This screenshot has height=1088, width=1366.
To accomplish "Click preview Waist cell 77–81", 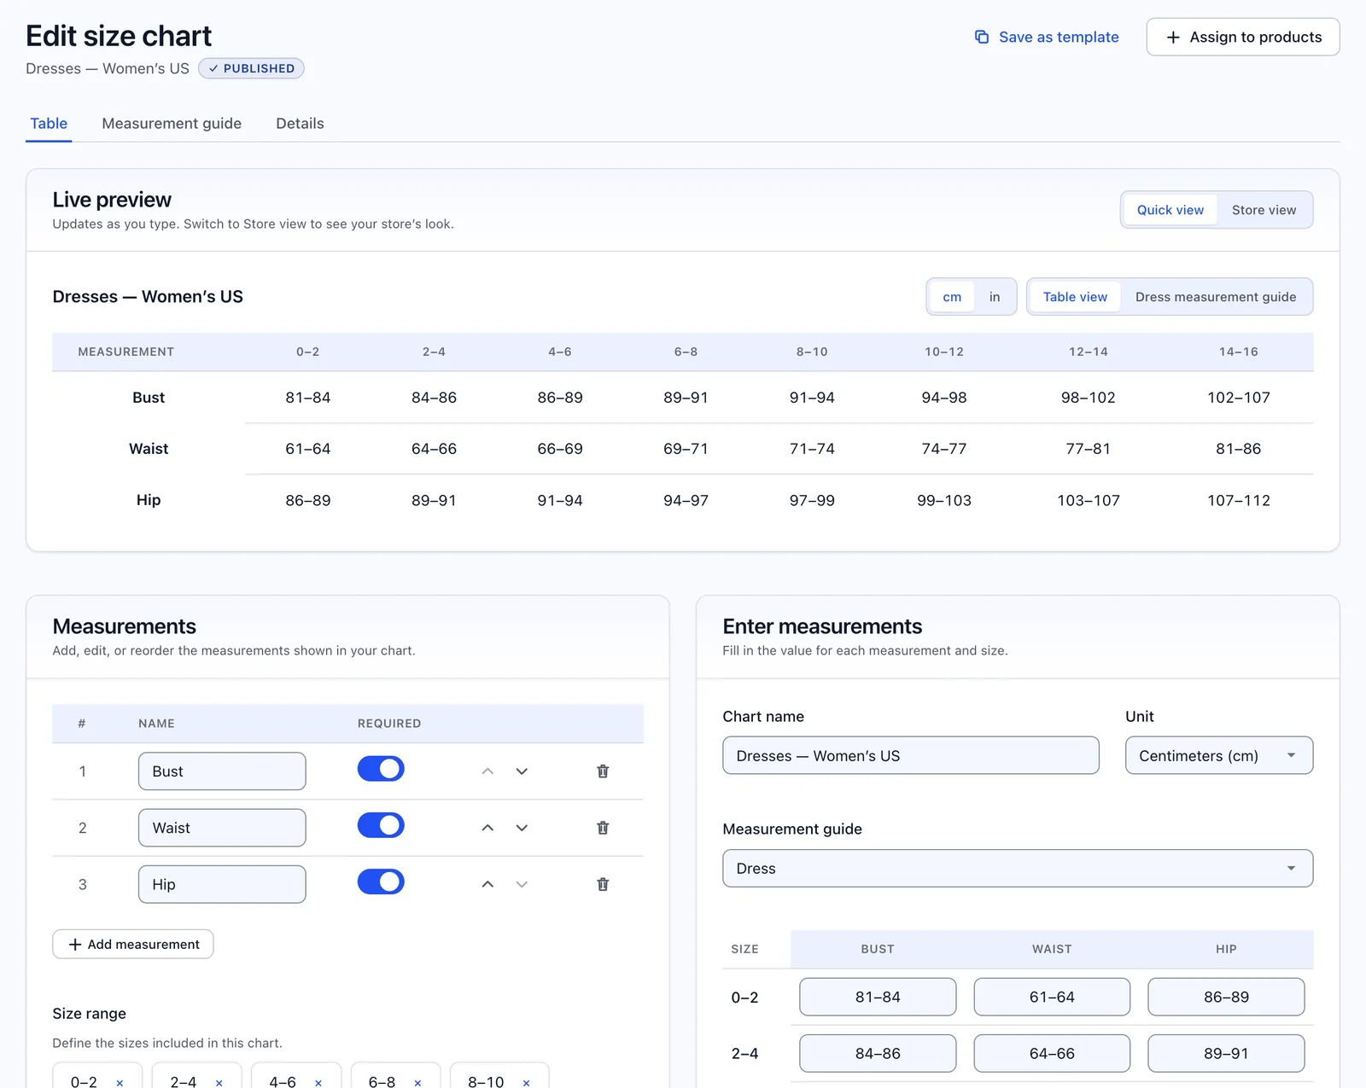I will [x=1088, y=449].
